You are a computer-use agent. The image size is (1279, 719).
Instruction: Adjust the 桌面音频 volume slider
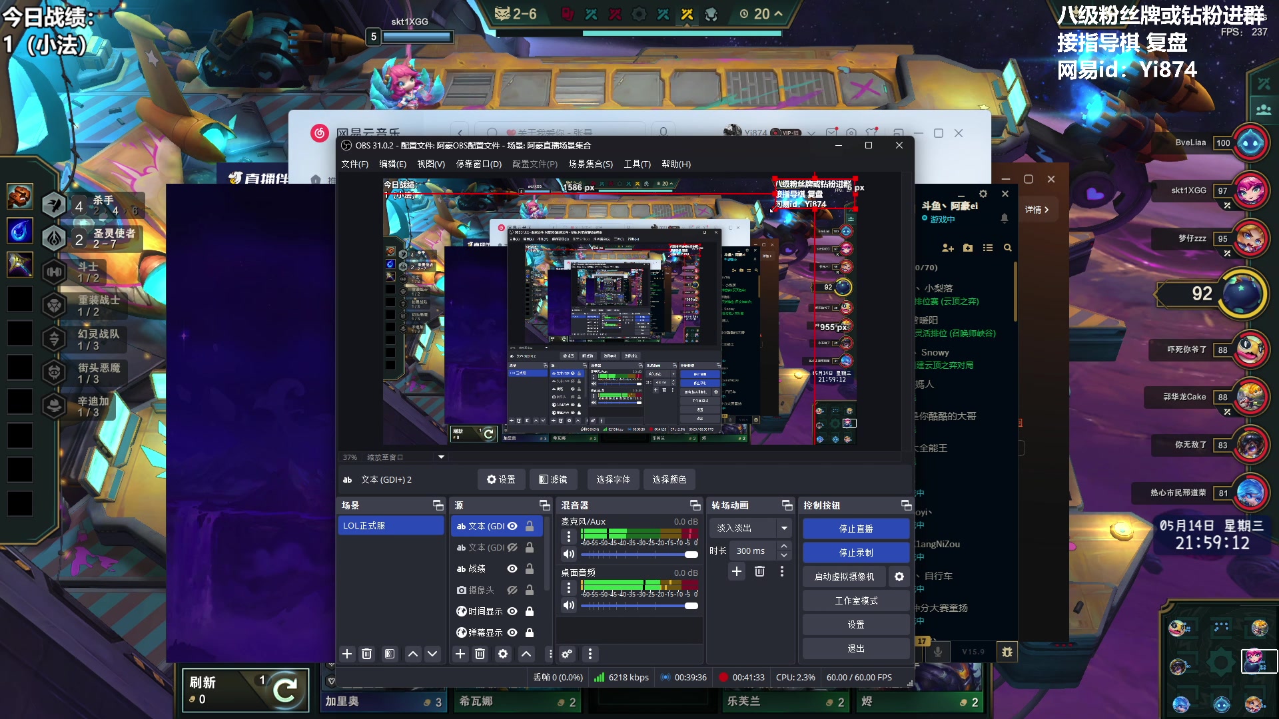click(639, 606)
